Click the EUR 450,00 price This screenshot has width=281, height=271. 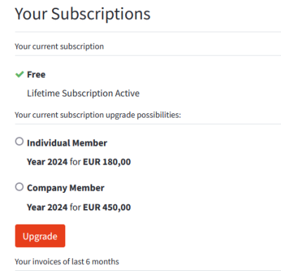click(x=107, y=208)
